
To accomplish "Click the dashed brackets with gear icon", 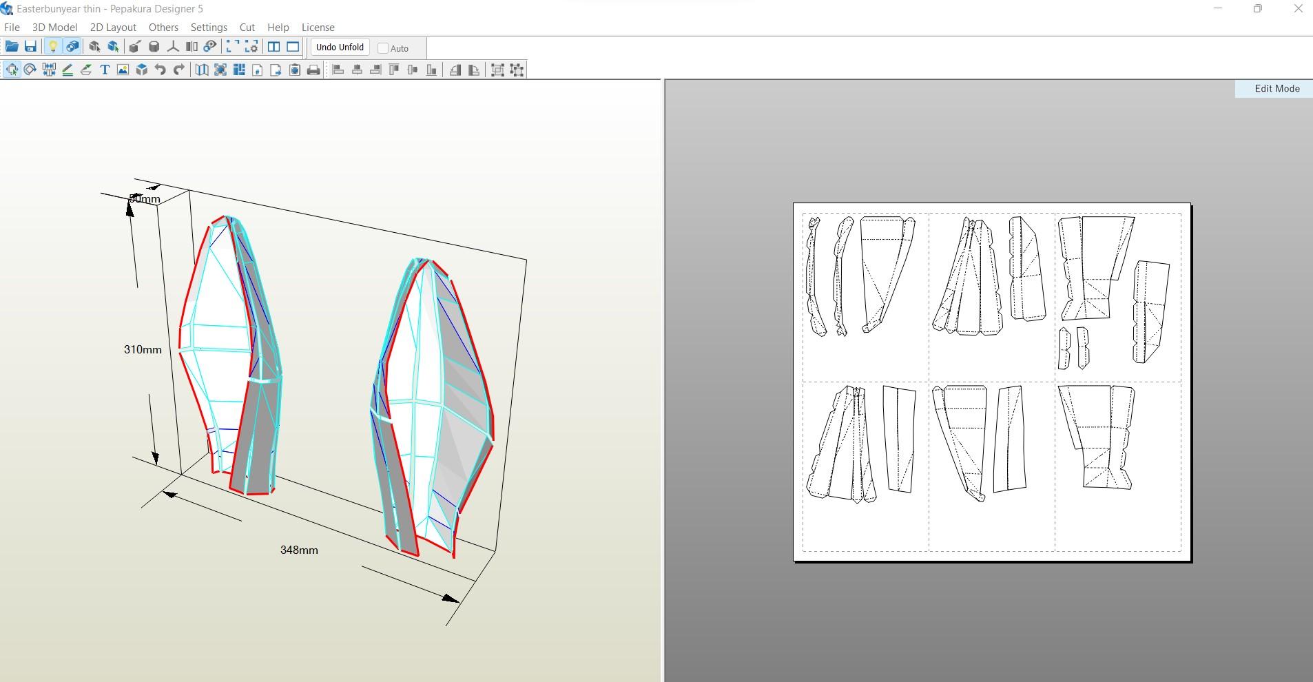I will tap(252, 47).
